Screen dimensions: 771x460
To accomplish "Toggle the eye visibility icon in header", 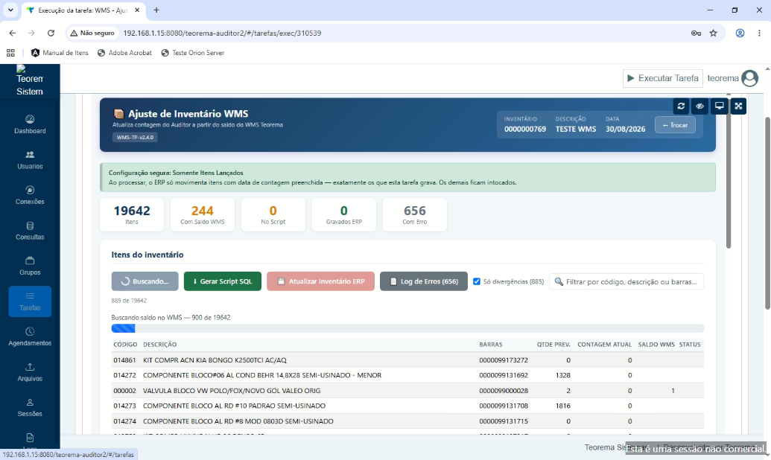I will 699,106.
